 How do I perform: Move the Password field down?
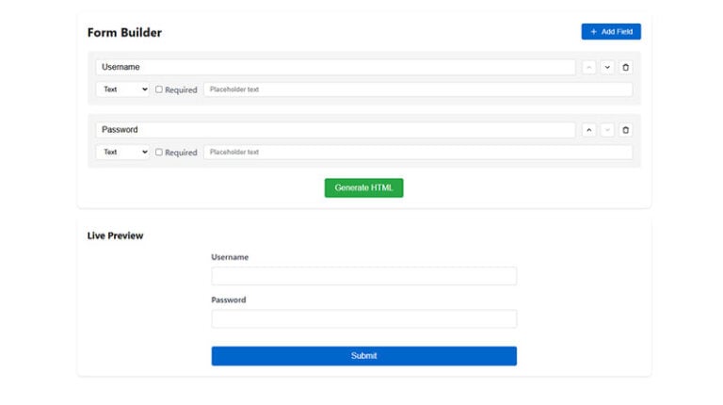[607, 130]
